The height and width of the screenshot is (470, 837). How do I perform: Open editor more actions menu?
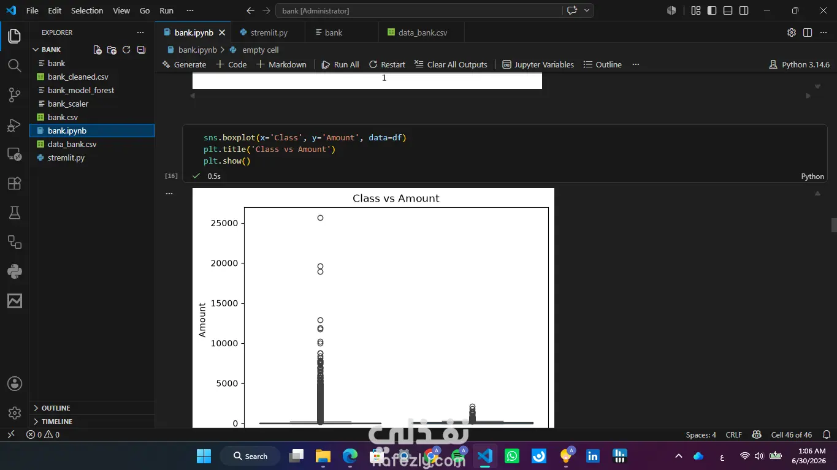(824, 32)
